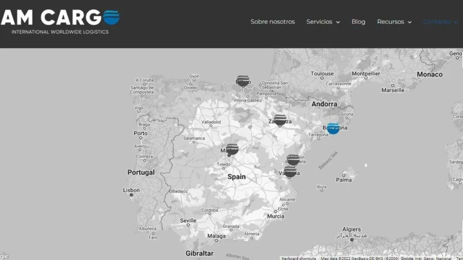
Task: Click the Servicios menu label
Action: click(319, 22)
